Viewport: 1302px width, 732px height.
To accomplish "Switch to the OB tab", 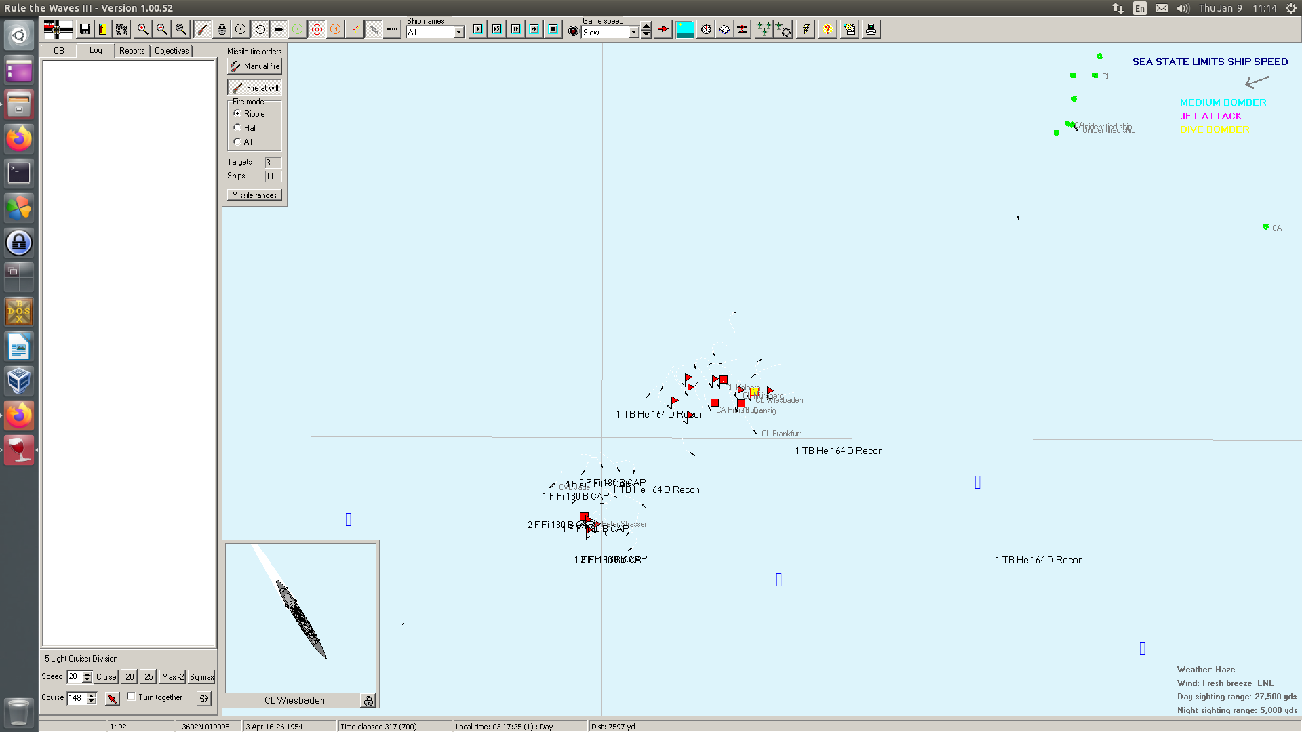I will (x=59, y=51).
